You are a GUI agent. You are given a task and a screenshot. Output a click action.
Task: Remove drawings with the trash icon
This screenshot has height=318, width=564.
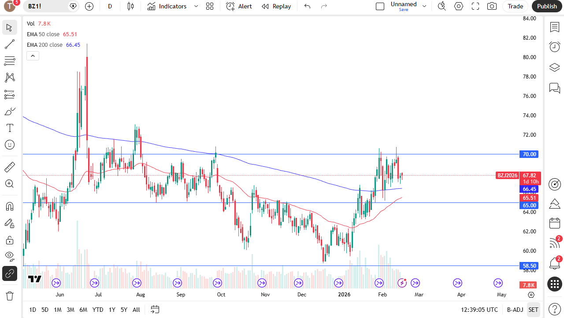10,296
